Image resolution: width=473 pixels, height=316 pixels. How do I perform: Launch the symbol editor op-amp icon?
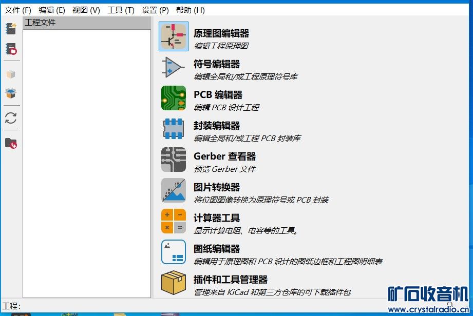174,67
